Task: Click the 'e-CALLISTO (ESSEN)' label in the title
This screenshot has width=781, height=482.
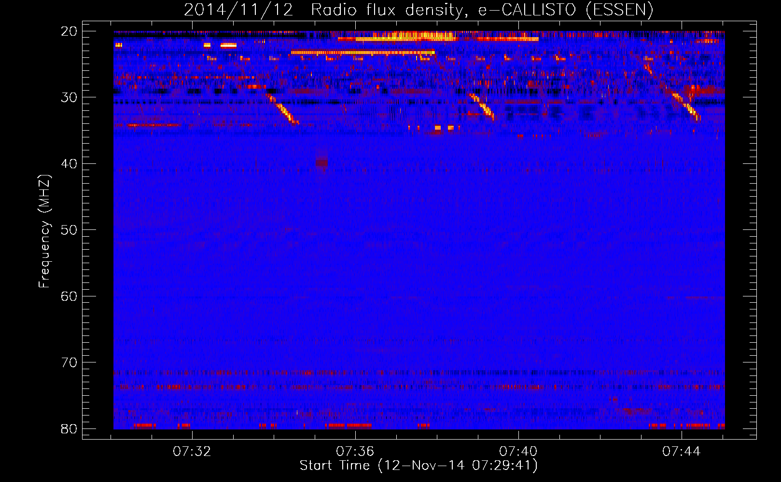Action: 565,10
